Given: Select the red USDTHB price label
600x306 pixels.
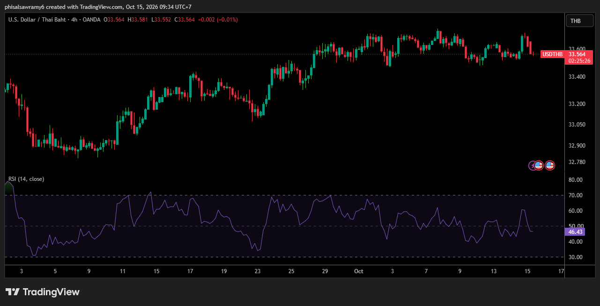Looking at the screenshot, I should 552,54.
